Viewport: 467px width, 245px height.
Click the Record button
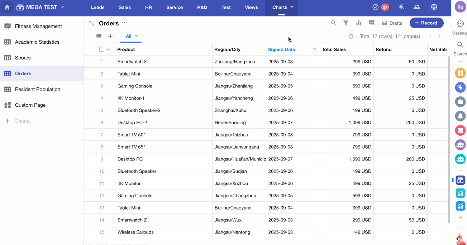pos(426,23)
